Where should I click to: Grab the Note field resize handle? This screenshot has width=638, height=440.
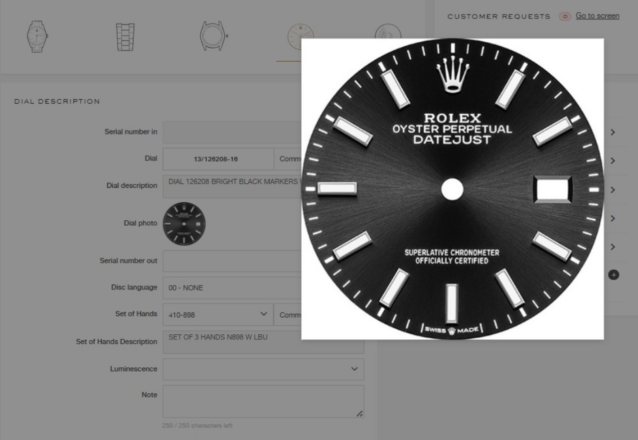click(x=359, y=413)
